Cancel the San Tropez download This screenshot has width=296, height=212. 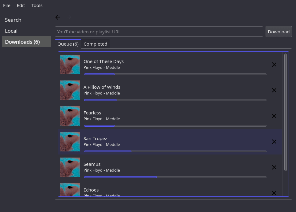274,142
